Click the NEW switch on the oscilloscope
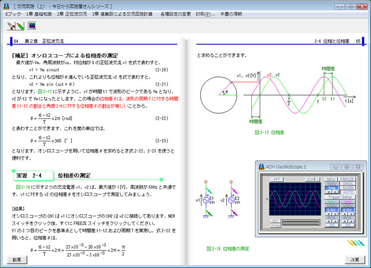 (331, 179)
